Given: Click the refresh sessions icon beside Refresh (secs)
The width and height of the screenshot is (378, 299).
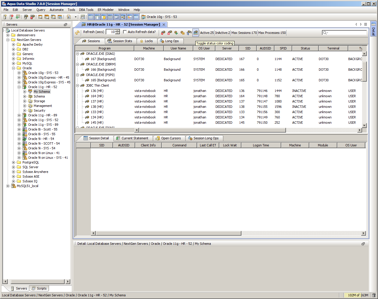Looking at the screenshot, I should pyautogui.click(x=77, y=32).
